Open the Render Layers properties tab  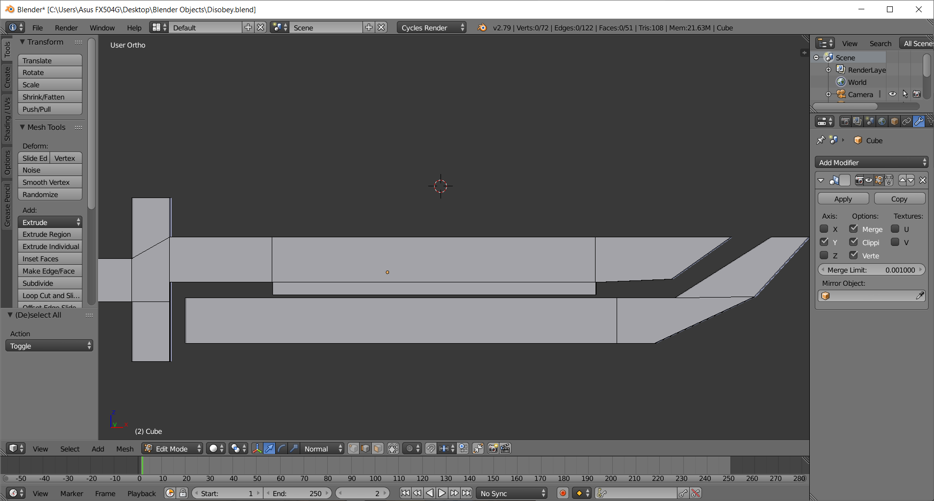point(857,121)
